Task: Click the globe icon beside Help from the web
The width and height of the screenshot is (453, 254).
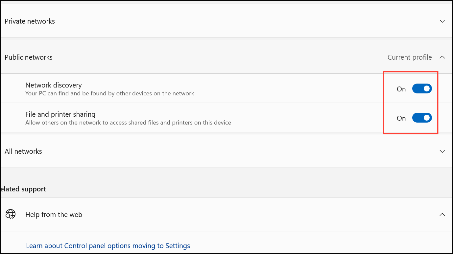Action: (11, 214)
